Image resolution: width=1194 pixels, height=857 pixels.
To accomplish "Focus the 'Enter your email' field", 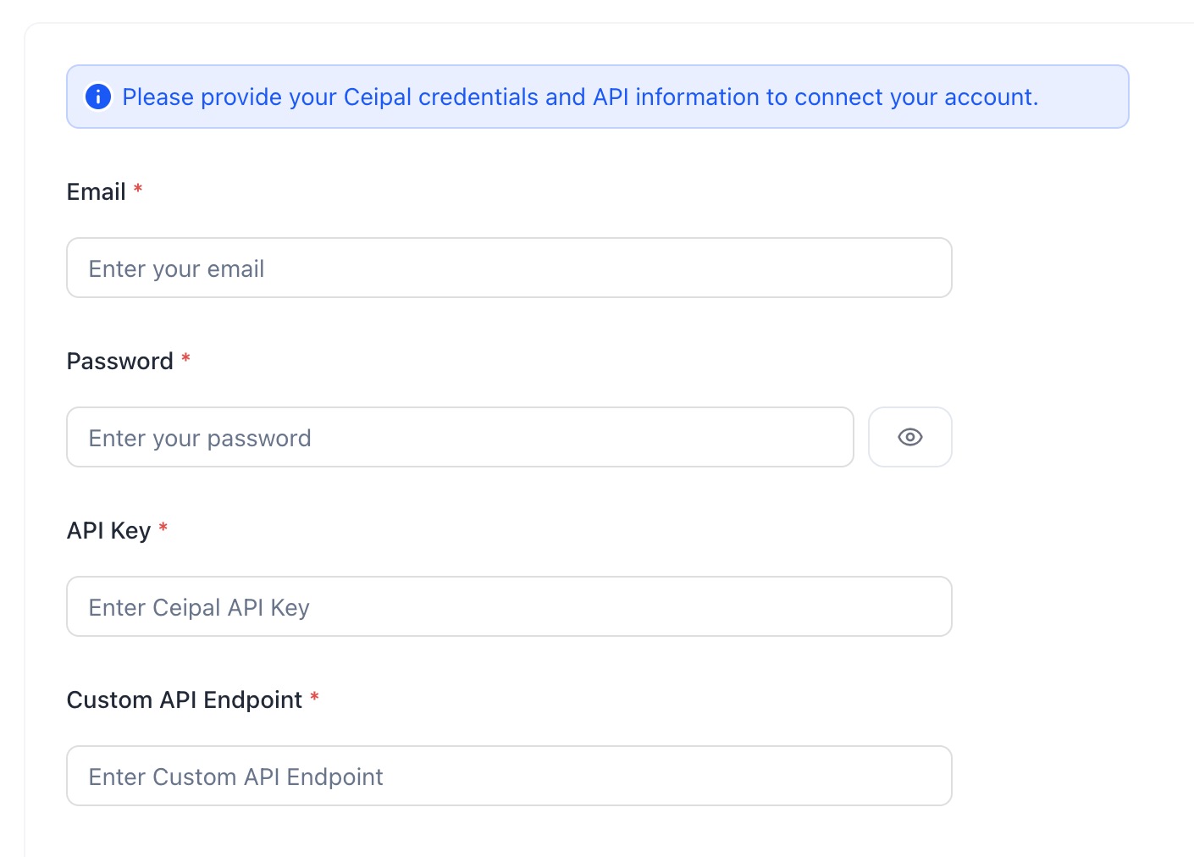I will [509, 268].
